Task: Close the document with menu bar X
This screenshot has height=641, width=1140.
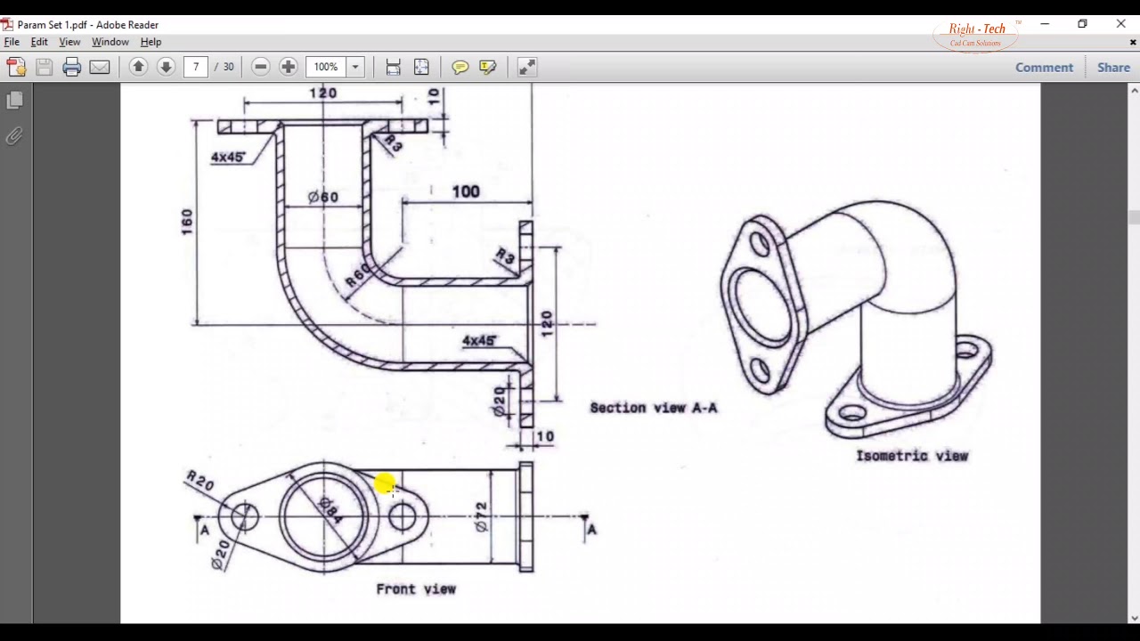Action: tap(1134, 42)
